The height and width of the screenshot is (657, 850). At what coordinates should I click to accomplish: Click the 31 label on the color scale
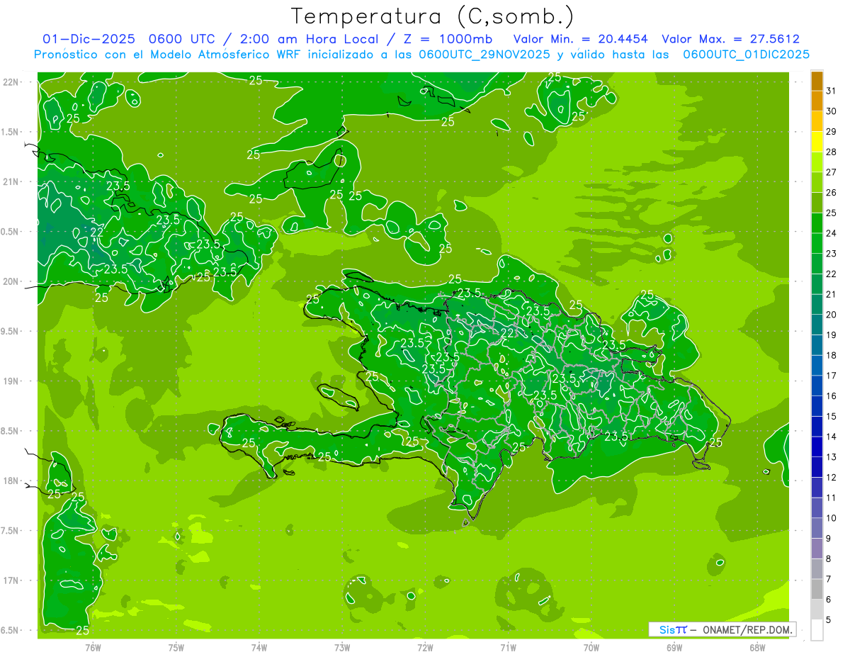point(832,90)
